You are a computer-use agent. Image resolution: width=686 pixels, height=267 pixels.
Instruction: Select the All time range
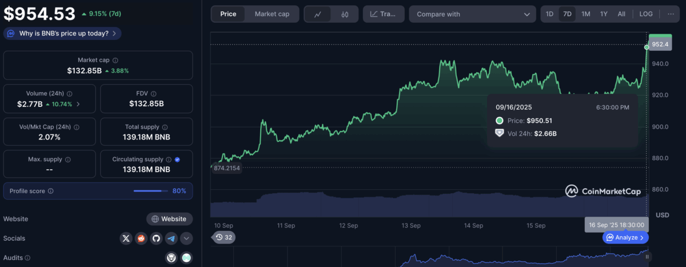pos(621,14)
